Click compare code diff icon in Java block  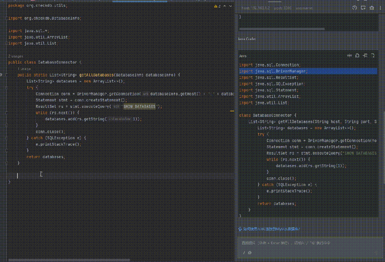[349, 56]
